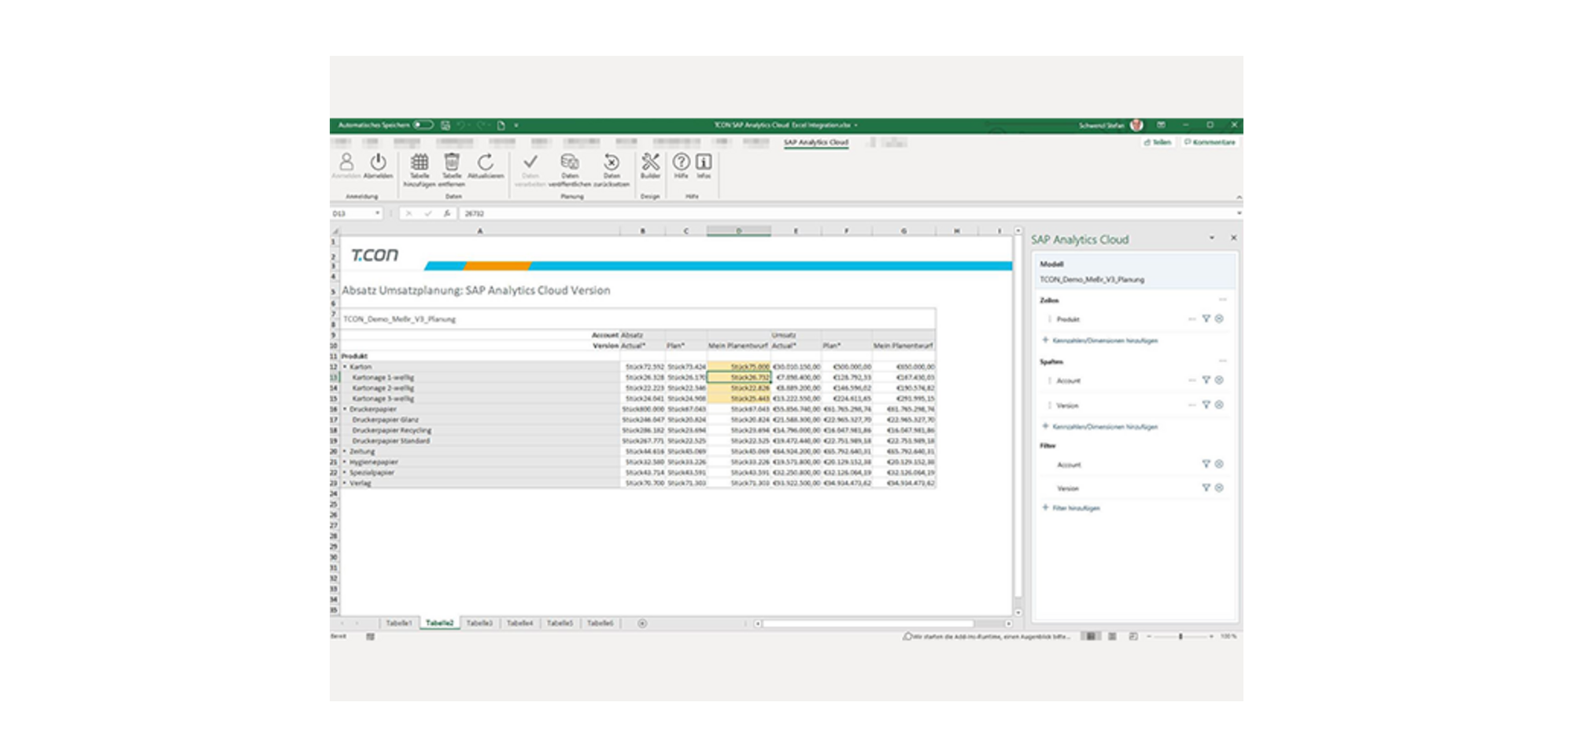The height and width of the screenshot is (739, 1574).
Task: Click Daten verarbeiten checkmark icon
Action: [530, 161]
